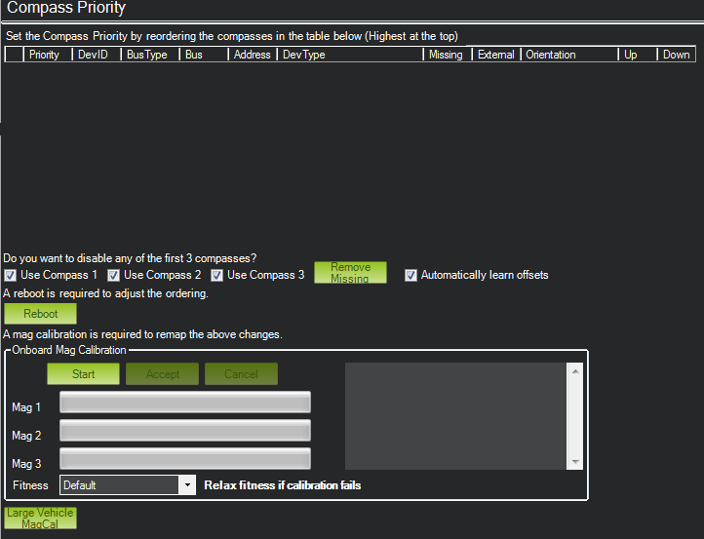Click the Mag 3 progress bar
The height and width of the screenshot is (539, 704).
click(185, 459)
